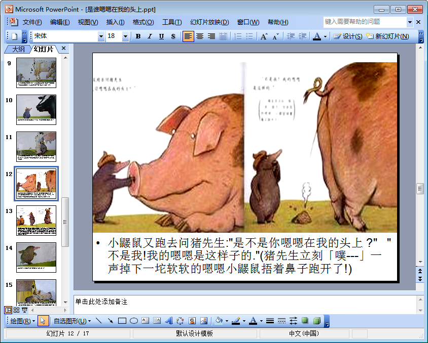Align text left
428x343 pixels.
(x=188, y=36)
